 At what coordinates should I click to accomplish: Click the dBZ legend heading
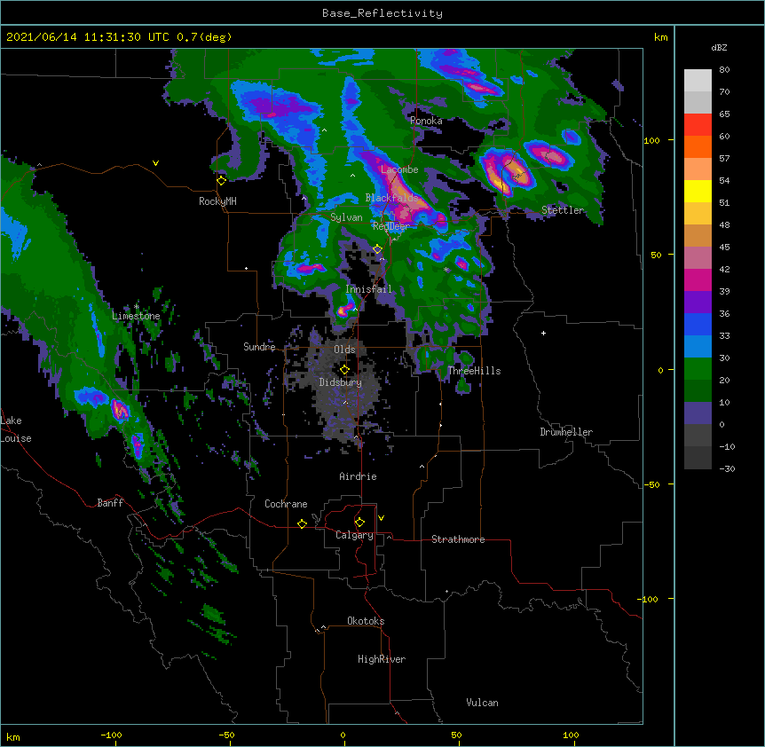click(719, 47)
